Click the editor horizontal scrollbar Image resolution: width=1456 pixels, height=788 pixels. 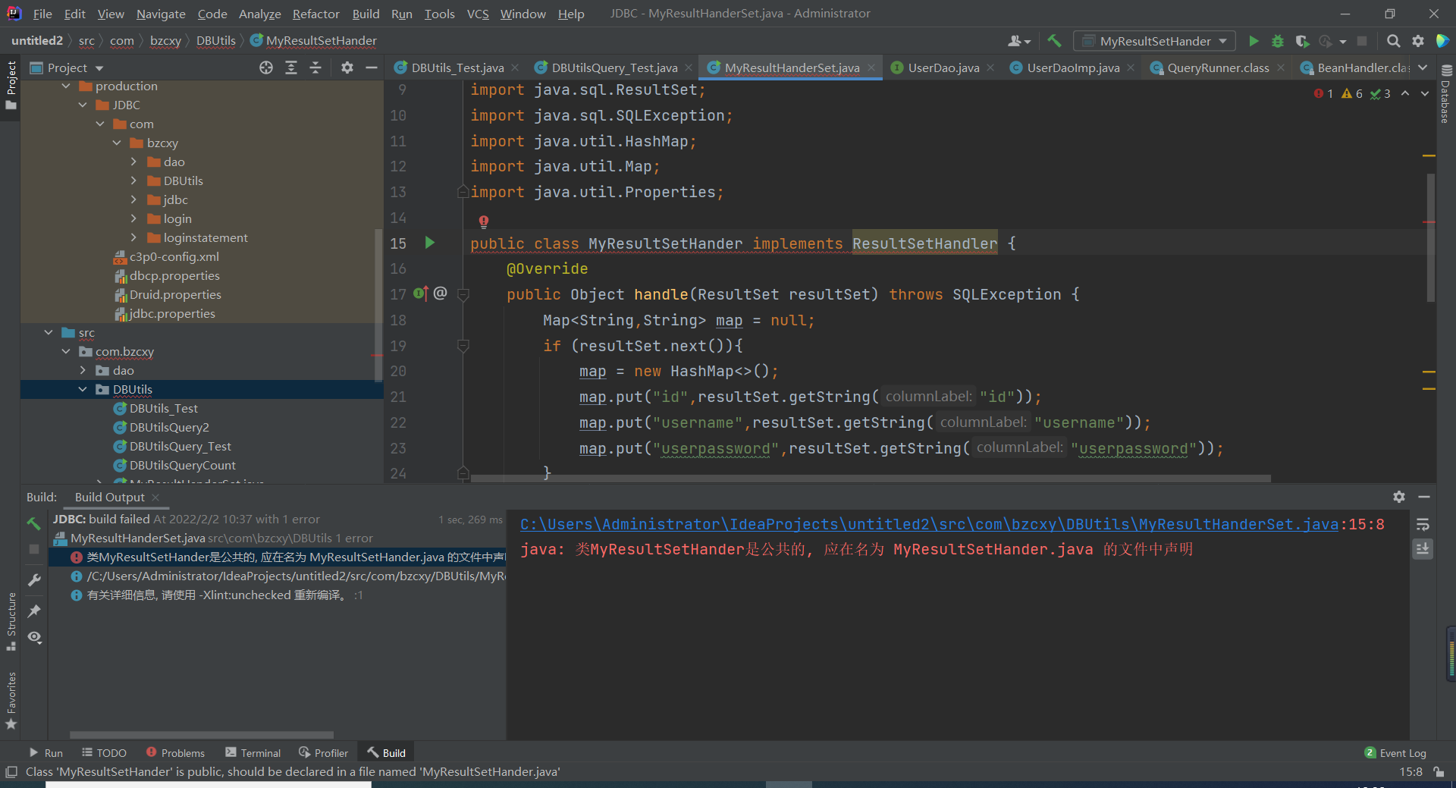coord(870,479)
